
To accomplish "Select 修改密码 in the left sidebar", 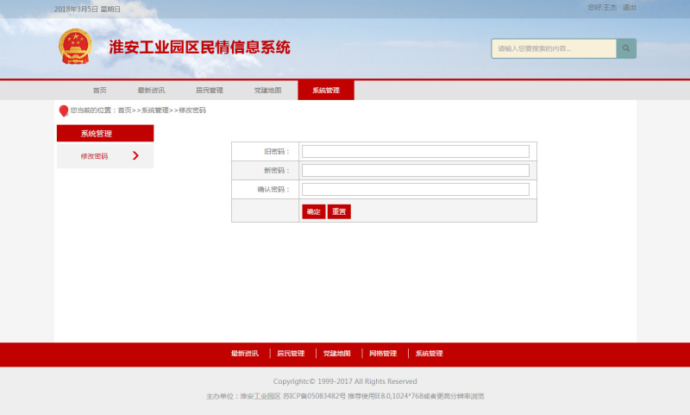I will coord(94,156).
